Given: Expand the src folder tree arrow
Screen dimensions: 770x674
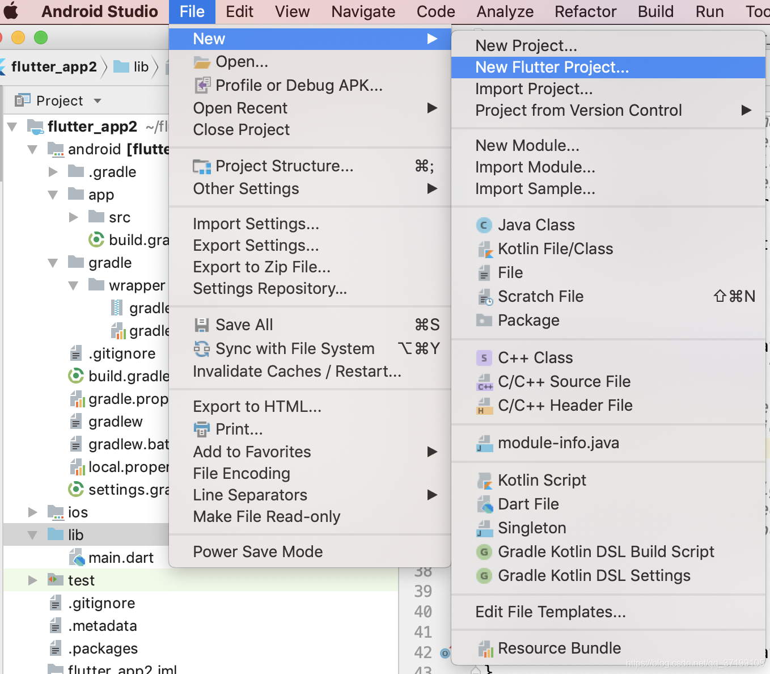Looking at the screenshot, I should [74, 217].
